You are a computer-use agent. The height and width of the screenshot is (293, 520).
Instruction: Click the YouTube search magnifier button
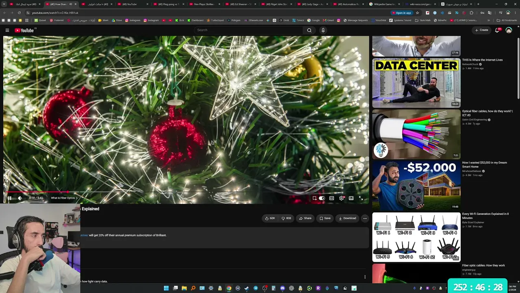[309, 30]
